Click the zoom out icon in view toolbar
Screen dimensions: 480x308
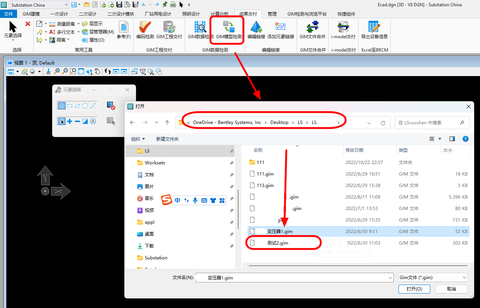(65, 71)
